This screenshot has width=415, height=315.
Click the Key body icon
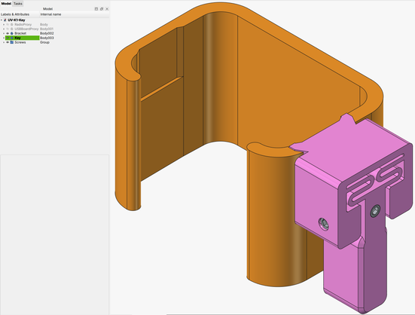click(11, 38)
